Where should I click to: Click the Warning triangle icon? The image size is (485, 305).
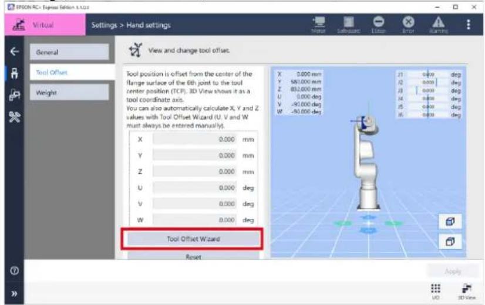pos(439,25)
